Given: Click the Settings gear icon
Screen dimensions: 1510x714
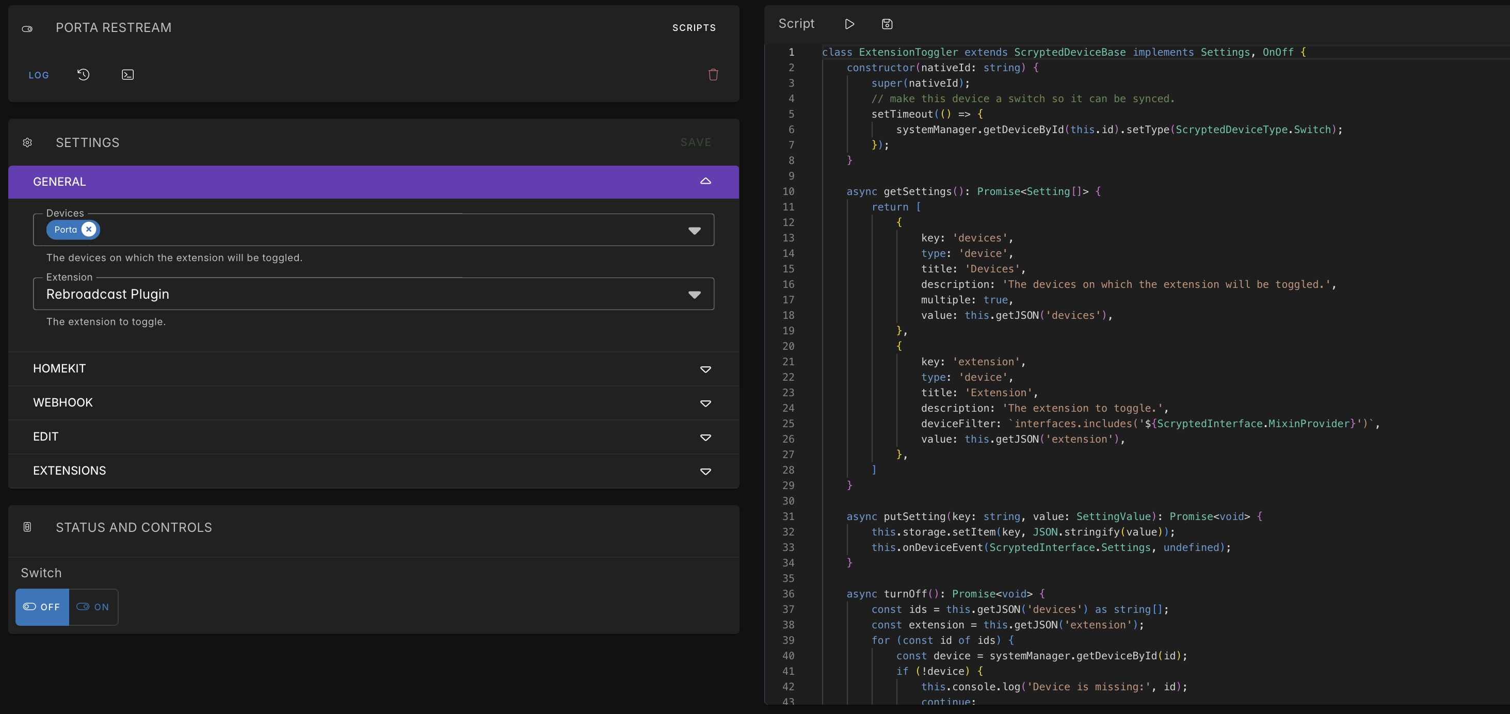Looking at the screenshot, I should pyautogui.click(x=27, y=142).
